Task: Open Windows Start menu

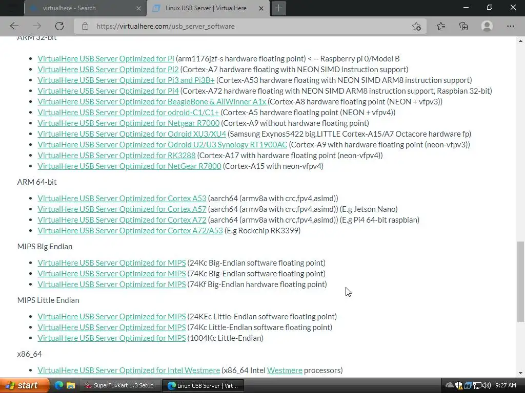Action: (25, 385)
